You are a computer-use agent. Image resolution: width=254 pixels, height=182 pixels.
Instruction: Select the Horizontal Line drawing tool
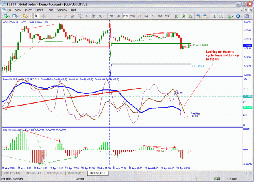point(59,16)
